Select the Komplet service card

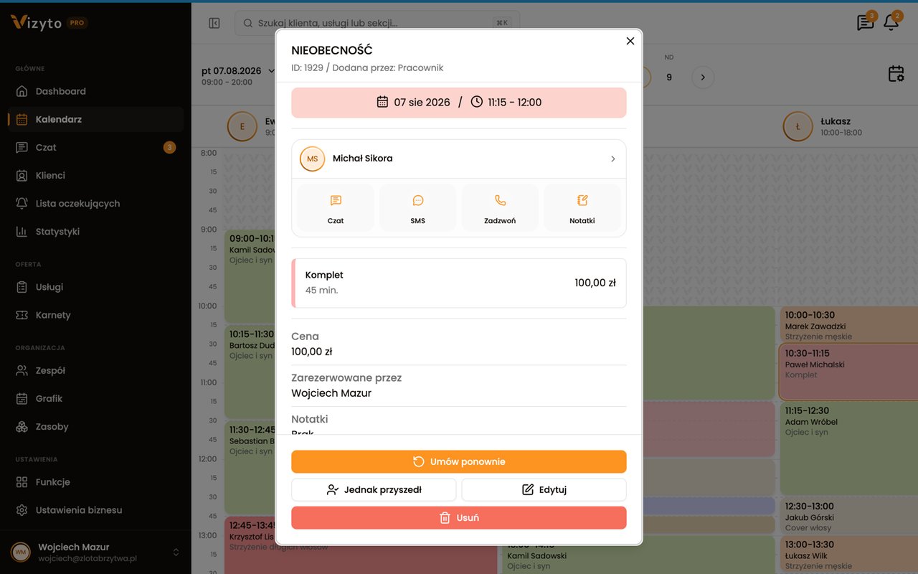coord(459,283)
